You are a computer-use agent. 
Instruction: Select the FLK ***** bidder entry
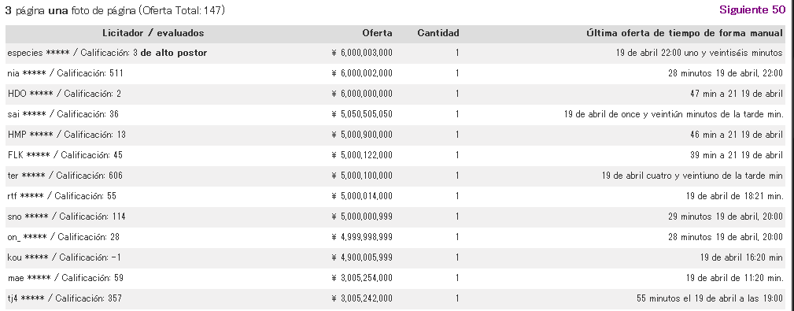pos(65,155)
